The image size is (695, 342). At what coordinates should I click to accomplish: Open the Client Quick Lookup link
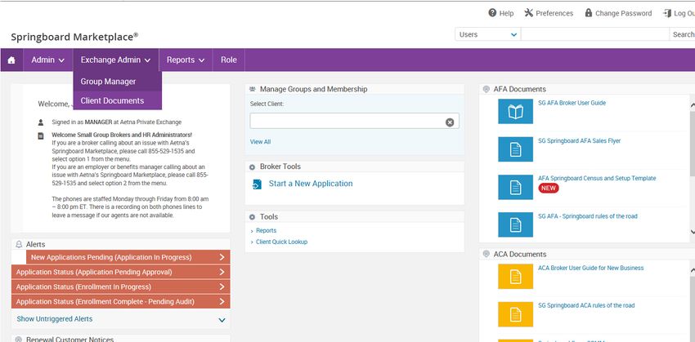[281, 242]
